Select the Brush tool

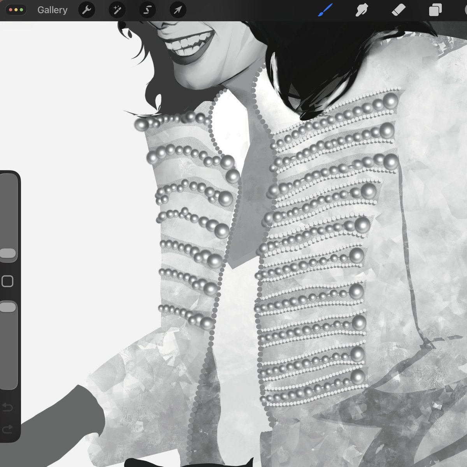[x=325, y=10]
